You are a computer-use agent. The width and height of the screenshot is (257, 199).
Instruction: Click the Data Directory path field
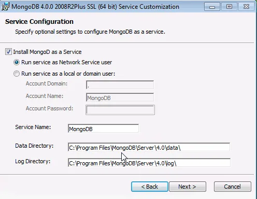[149, 147]
